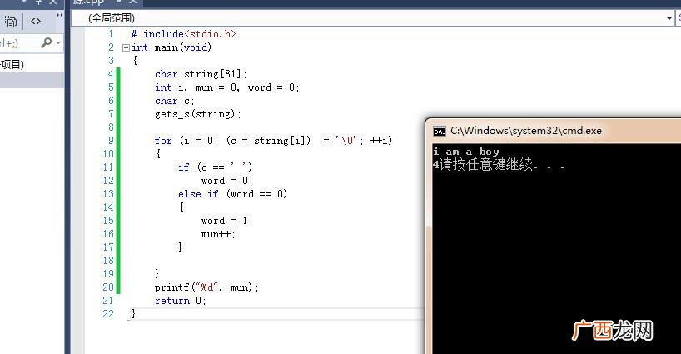Click the Show All Files icon in Solution Explorer

click(11, 22)
